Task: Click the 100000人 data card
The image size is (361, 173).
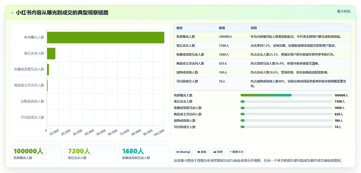Action: (36, 154)
